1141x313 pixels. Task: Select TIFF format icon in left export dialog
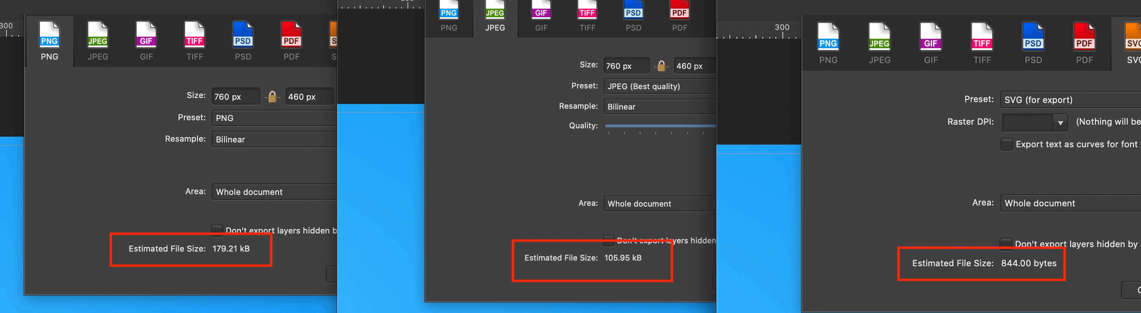click(194, 35)
